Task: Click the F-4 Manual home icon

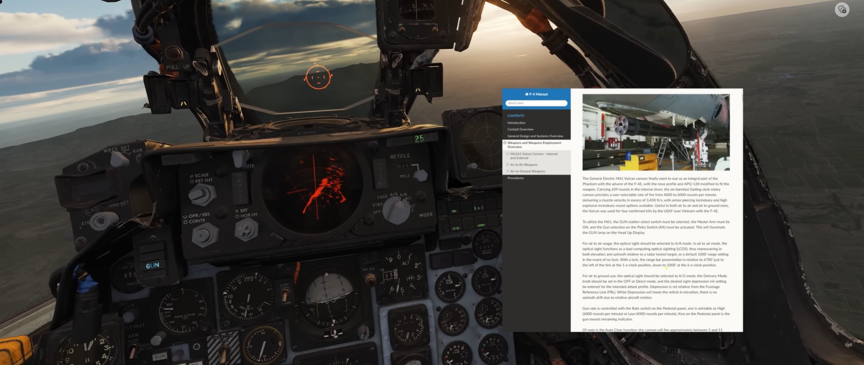Action: [526, 94]
